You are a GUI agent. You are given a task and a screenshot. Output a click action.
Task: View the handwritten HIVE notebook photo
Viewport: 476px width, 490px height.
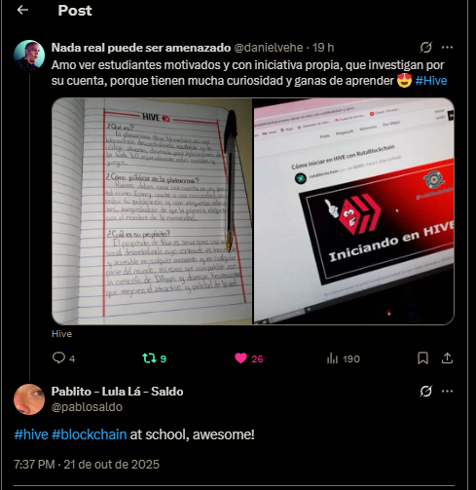(152, 211)
